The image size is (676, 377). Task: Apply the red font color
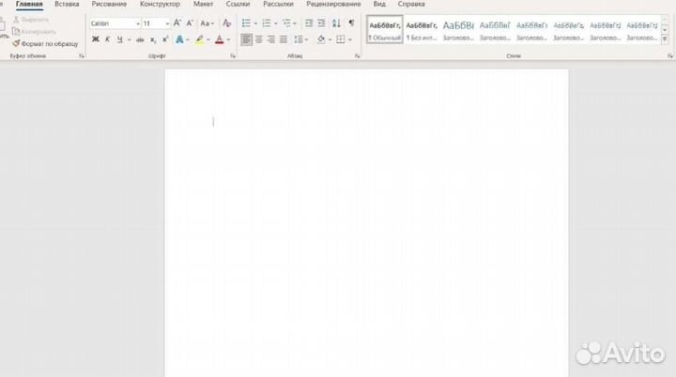[x=220, y=39]
